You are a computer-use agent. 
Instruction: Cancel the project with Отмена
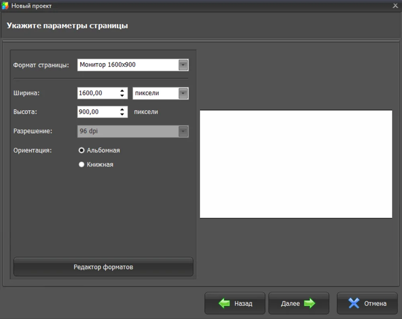[367, 303]
